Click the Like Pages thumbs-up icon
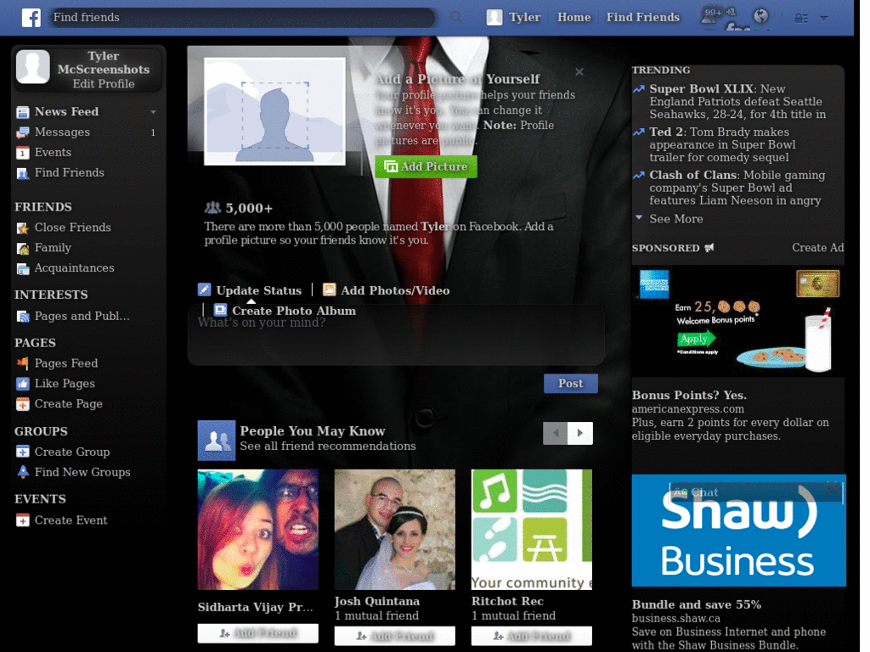 (23, 384)
